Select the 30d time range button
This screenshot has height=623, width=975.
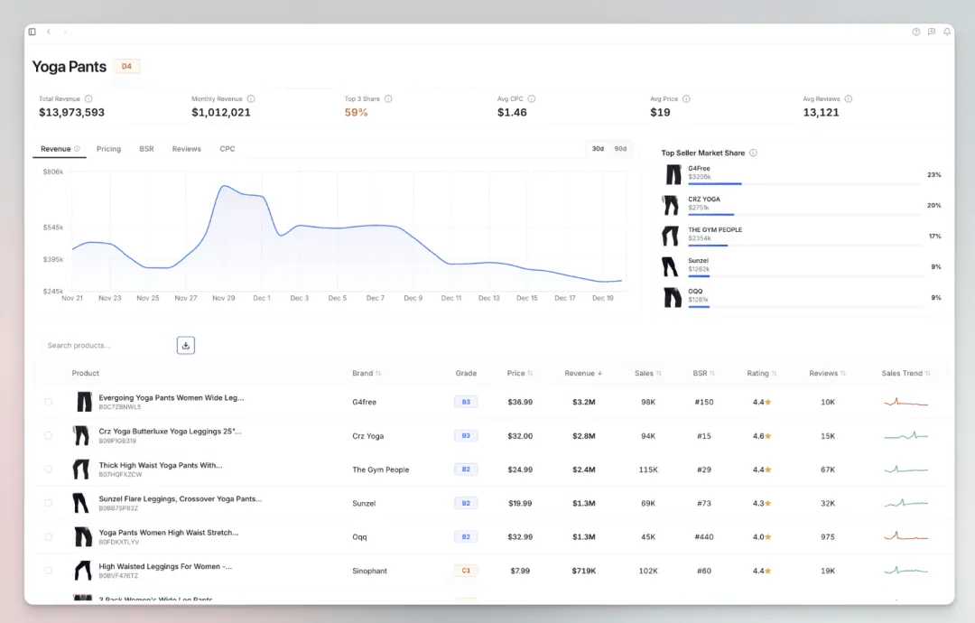coord(598,149)
